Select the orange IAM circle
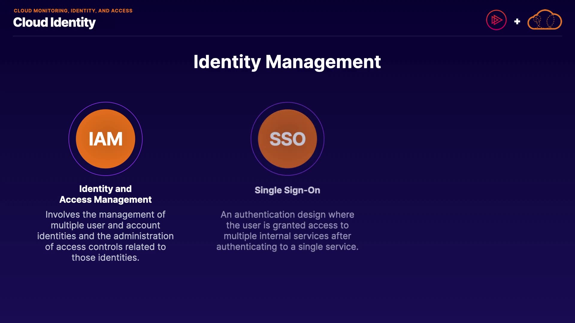Viewport: 575px width, 323px height. coord(105,139)
